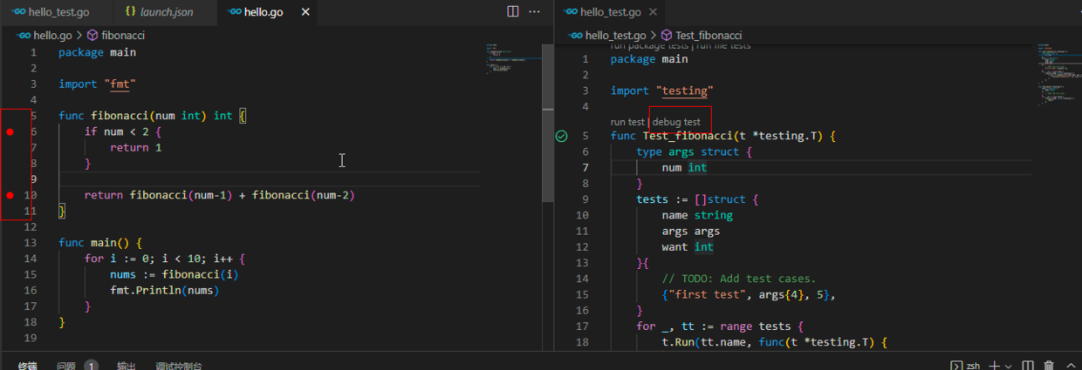This screenshot has height=370, width=1082.
Task: Click line number 5 in hello_test.go gutter
Action: [x=586, y=136]
